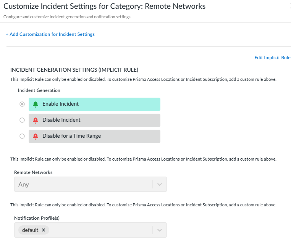This screenshot has height=246, width=291.
Task: Select the Disable Incident radio button
Action: click(x=22, y=120)
